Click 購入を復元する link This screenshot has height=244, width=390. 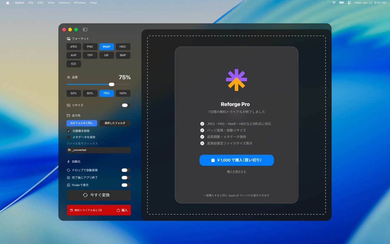[237, 171]
